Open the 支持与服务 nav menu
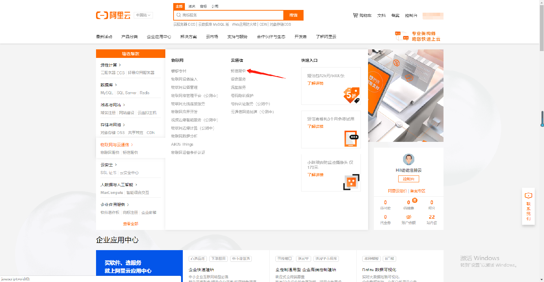This screenshot has width=544, height=282. pos(237,37)
